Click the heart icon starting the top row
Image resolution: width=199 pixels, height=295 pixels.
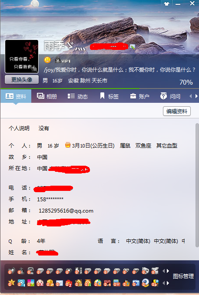tap(11, 271)
